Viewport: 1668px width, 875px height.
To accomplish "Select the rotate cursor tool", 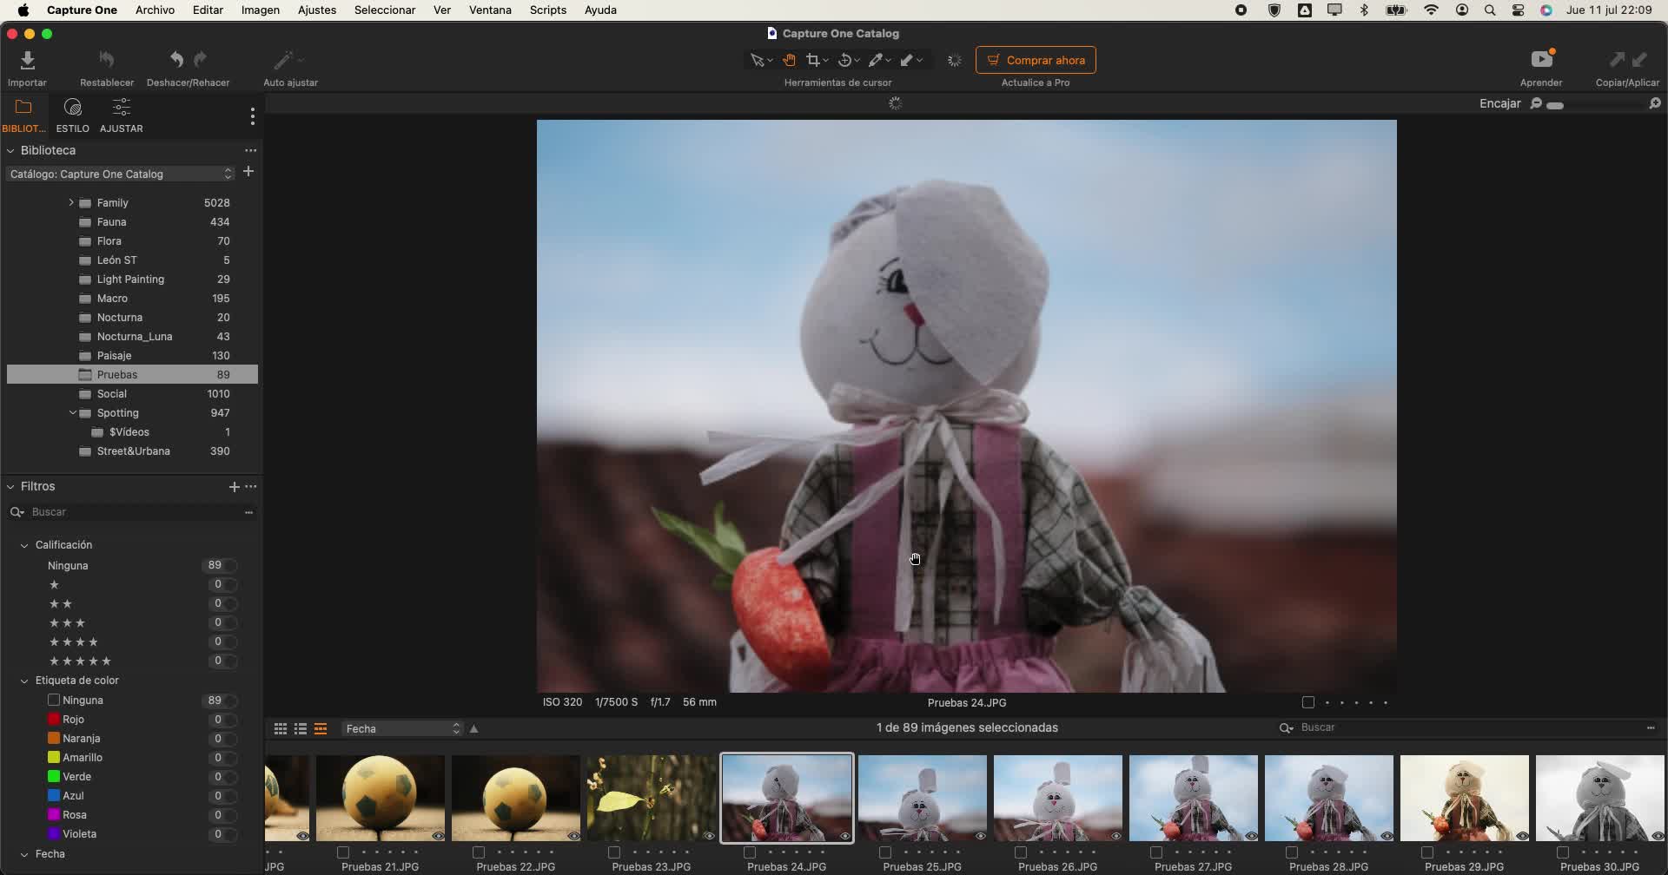I will pos(844,60).
